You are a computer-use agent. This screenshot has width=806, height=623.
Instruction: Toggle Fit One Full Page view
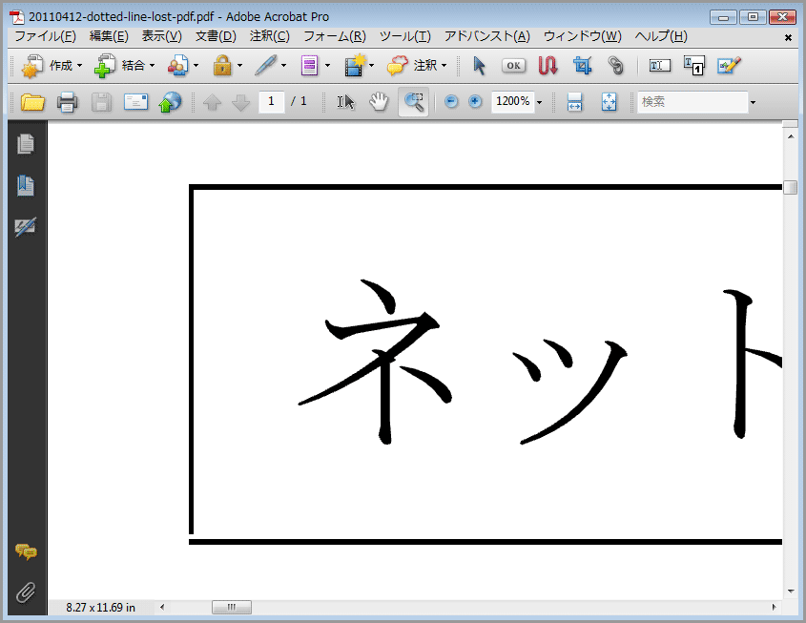610,102
